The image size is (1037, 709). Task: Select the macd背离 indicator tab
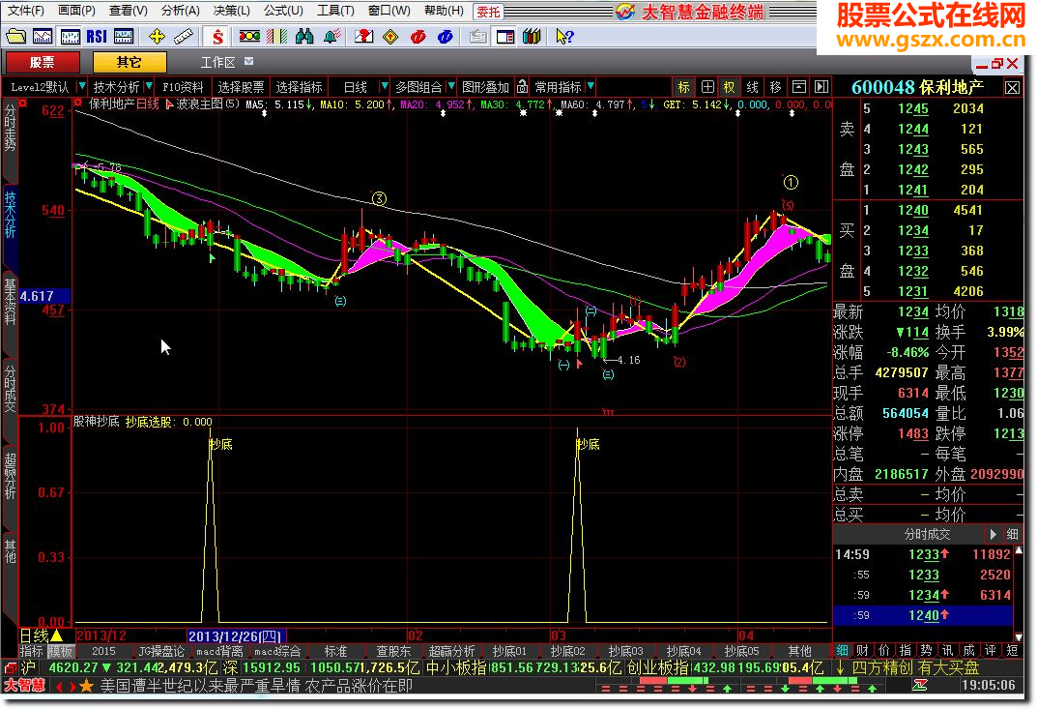(219, 651)
